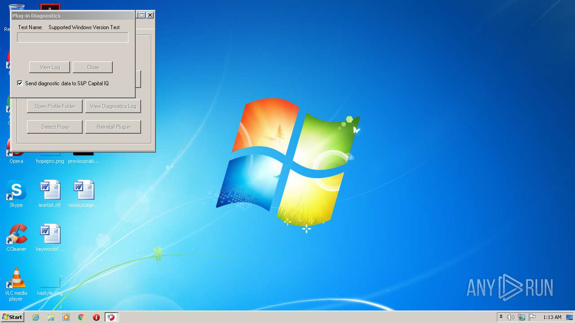Screen dimensions: 575x323
Task: Open the network status tray icon
Action: click(x=522, y=317)
